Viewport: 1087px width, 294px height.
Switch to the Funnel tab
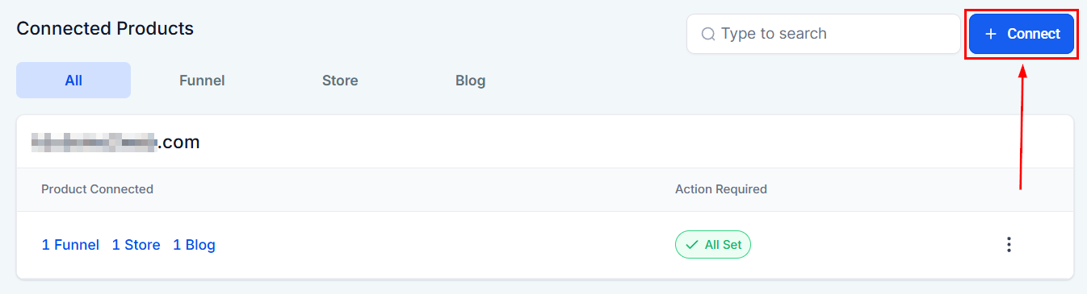pos(202,81)
